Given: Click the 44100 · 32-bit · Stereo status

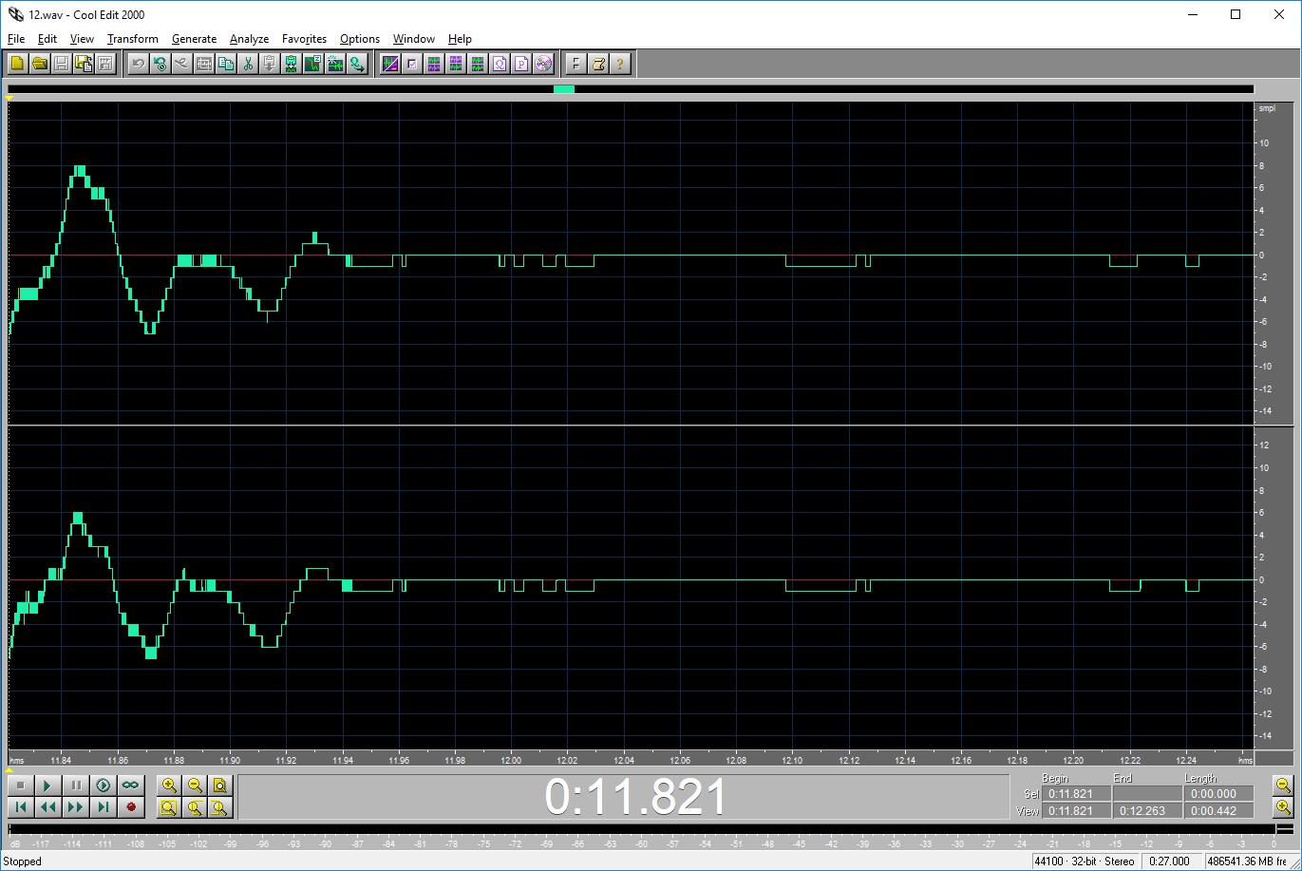Looking at the screenshot, I should (x=1085, y=862).
